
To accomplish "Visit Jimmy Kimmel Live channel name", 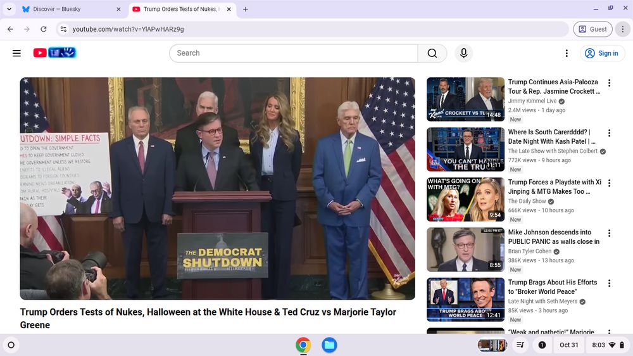I will pos(532,101).
